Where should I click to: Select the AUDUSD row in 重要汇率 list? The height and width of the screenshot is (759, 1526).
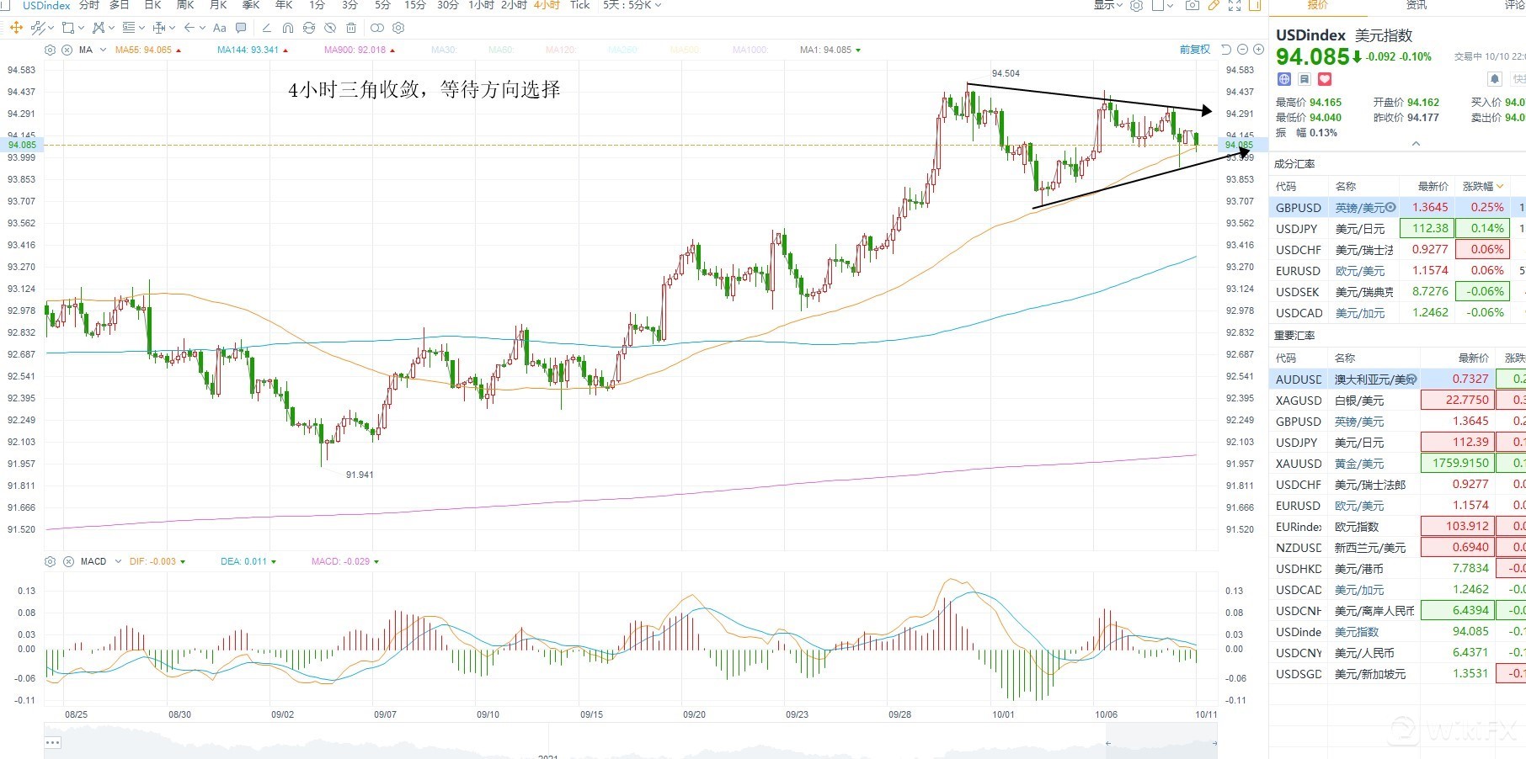click(1397, 379)
